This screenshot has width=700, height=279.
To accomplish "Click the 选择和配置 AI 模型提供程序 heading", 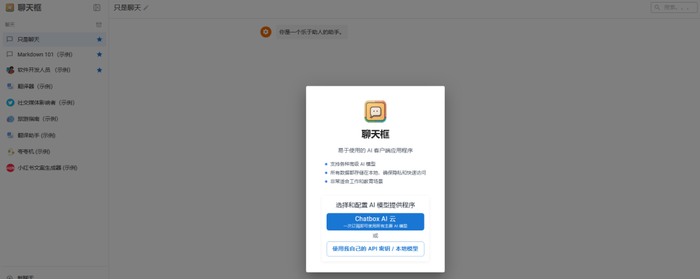I will [375, 205].
